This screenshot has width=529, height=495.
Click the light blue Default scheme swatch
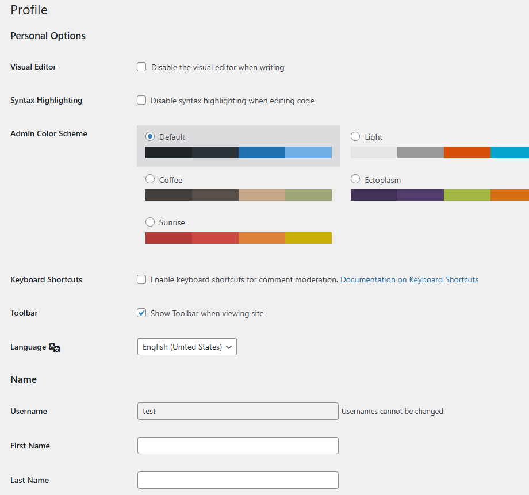[308, 152]
